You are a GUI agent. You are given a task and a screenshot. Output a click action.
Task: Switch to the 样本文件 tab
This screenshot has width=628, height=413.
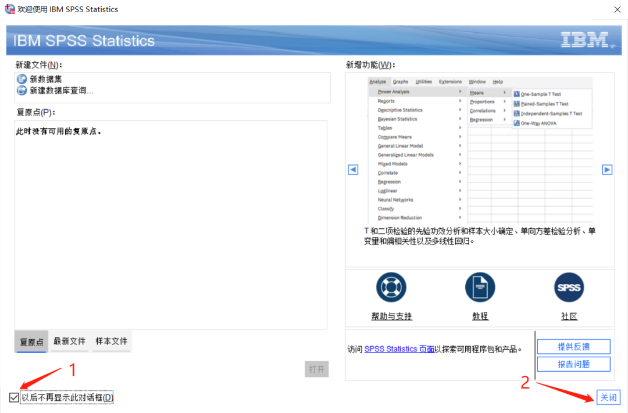[x=111, y=341]
